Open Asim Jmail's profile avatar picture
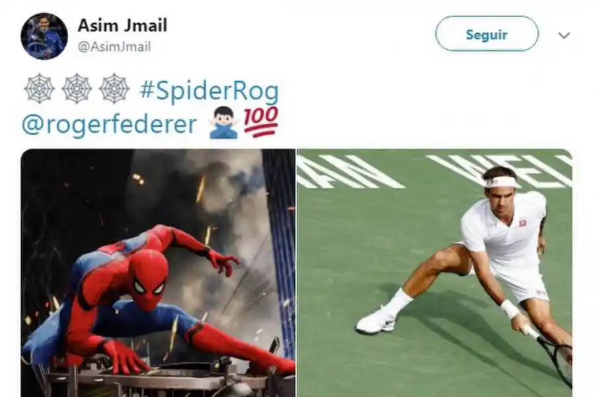 point(44,36)
